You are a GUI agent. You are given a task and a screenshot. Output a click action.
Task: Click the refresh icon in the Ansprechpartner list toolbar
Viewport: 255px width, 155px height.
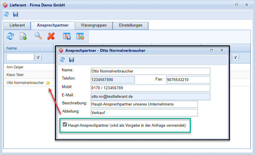coord(10,36)
